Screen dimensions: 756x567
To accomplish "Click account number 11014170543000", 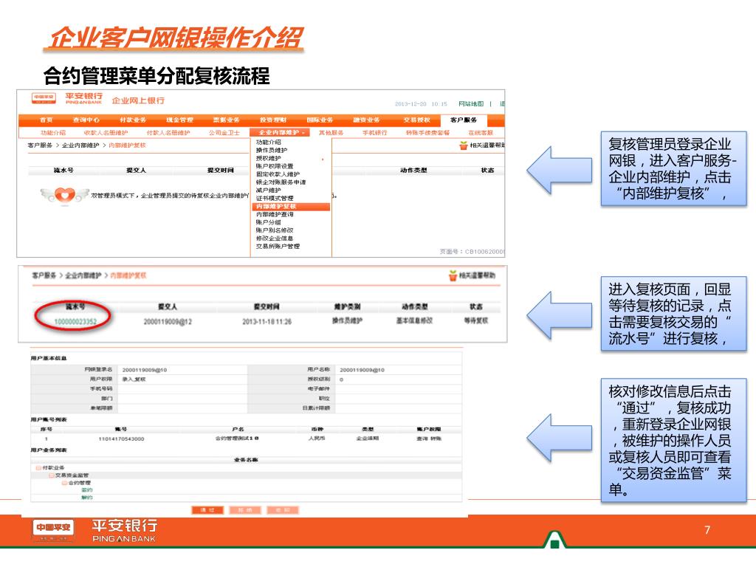I will click(x=122, y=439).
